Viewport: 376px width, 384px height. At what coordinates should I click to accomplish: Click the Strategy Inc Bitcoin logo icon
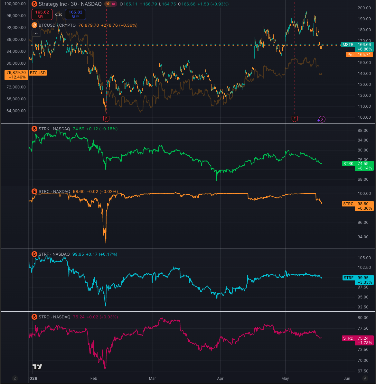[x=34, y=4]
